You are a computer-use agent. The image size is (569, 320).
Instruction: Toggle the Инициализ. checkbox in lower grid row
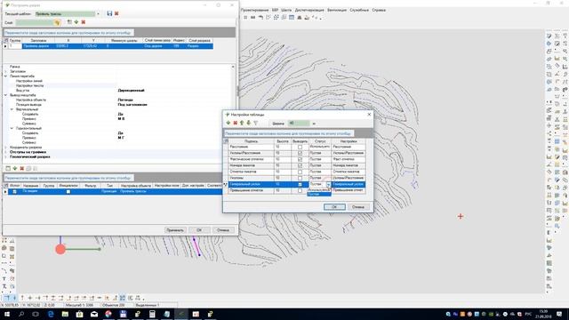68,191
